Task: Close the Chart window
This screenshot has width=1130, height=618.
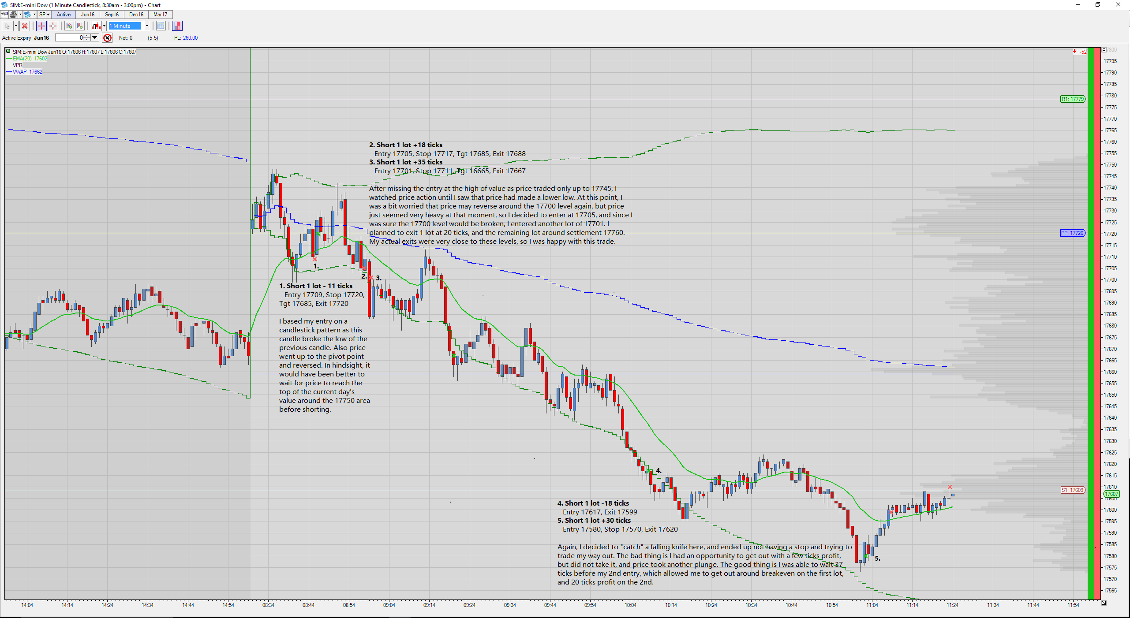Action: (x=1118, y=5)
